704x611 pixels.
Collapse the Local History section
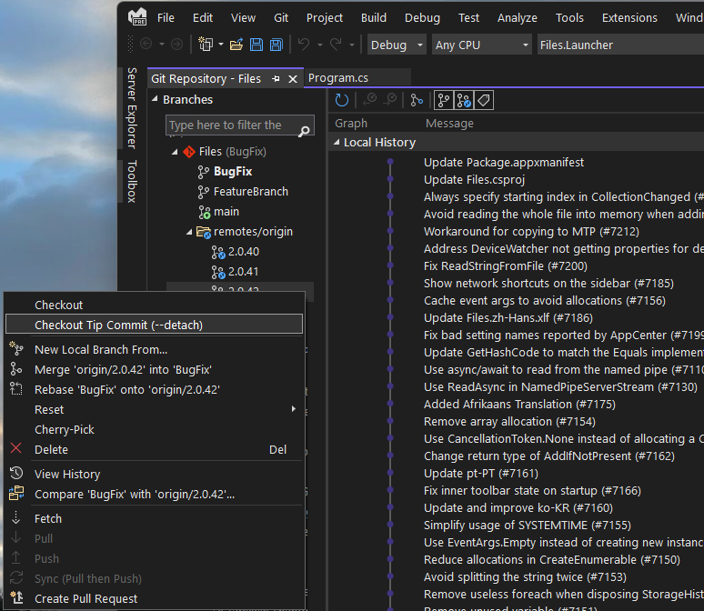click(336, 143)
